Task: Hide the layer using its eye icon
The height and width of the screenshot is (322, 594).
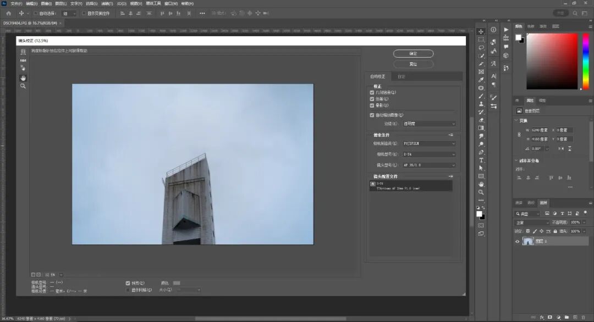Action: coord(517,241)
